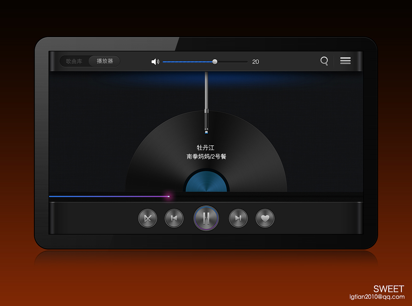Click the volume value 20
Viewport: 412px width, 306px height.
(x=256, y=62)
